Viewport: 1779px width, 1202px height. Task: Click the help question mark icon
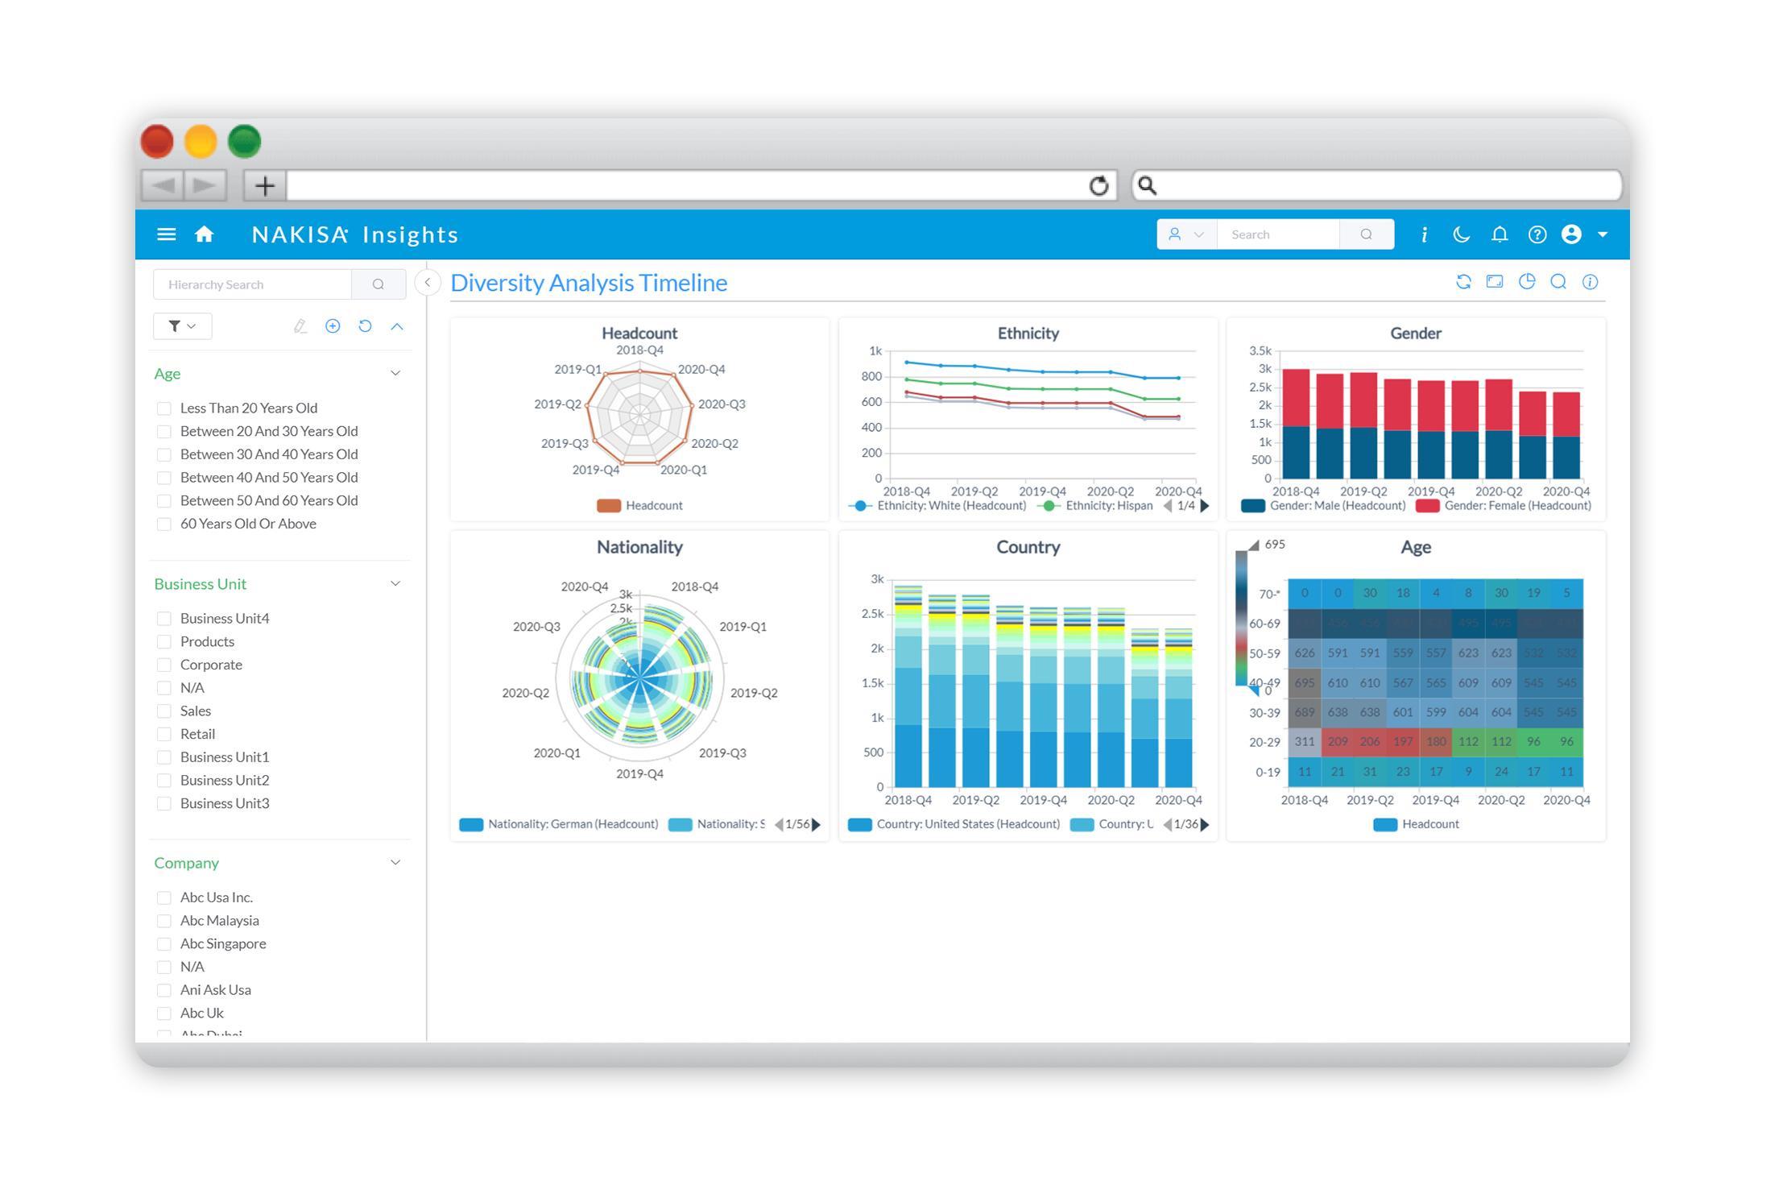tap(1537, 234)
